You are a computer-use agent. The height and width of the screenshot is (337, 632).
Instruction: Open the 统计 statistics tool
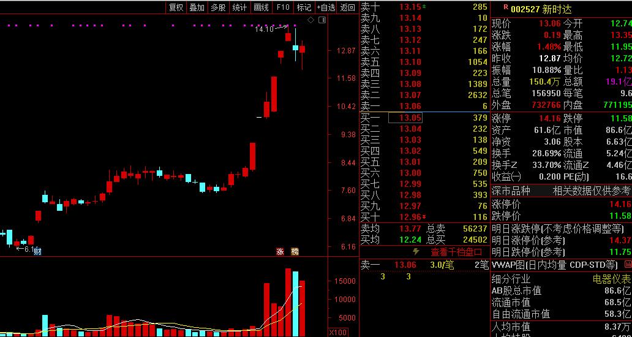point(240,7)
